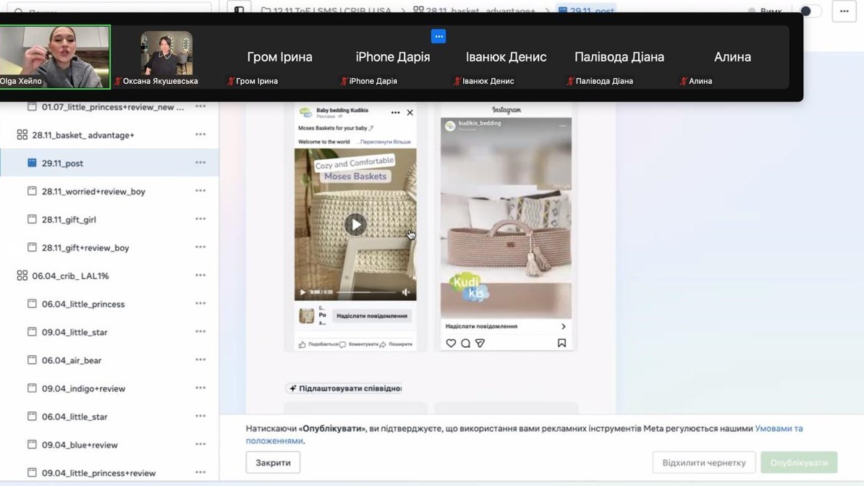The width and height of the screenshot is (864, 486).
Task: Click the Instagram share paper-plane icon
Action: (480, 344)
